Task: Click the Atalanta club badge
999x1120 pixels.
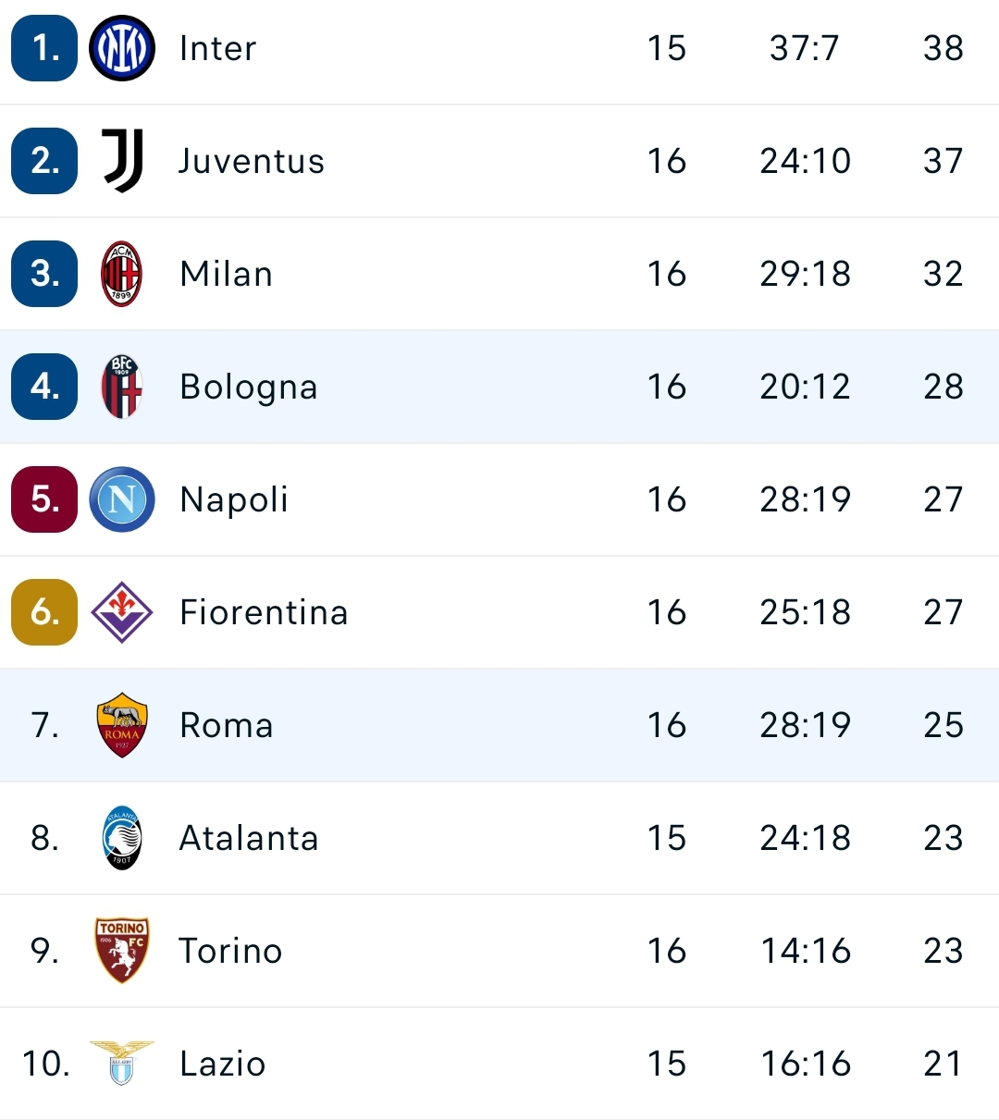Action: click(x=121, y=838)
